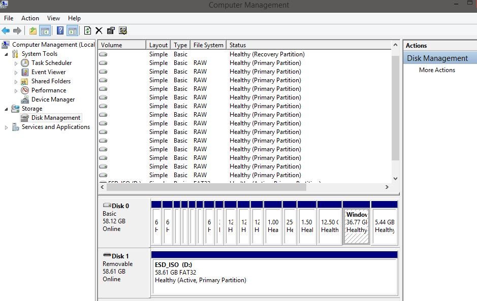Select Shared Folders in the tree
This screenshot has width=477, height=301.
point(51,81)
